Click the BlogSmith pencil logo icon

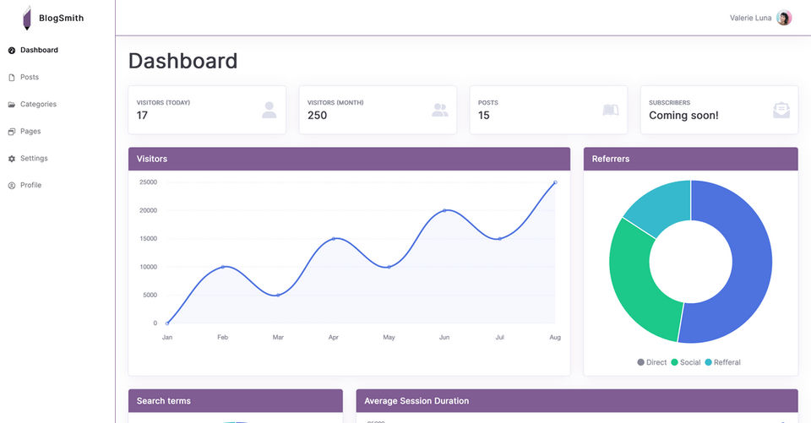pos(27,18)
